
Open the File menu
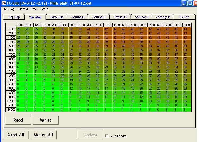pyautogui.click(x=5, y=9)
